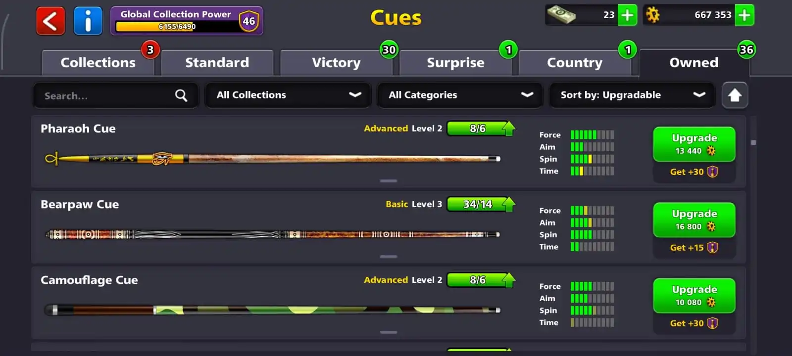Screen dimensions: 792x356
Task: Focus the Search input field
Action: pos(115,95)
